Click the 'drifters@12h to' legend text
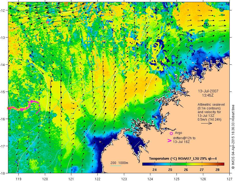This screenshot has width=235, height=181. coord(184,138)
